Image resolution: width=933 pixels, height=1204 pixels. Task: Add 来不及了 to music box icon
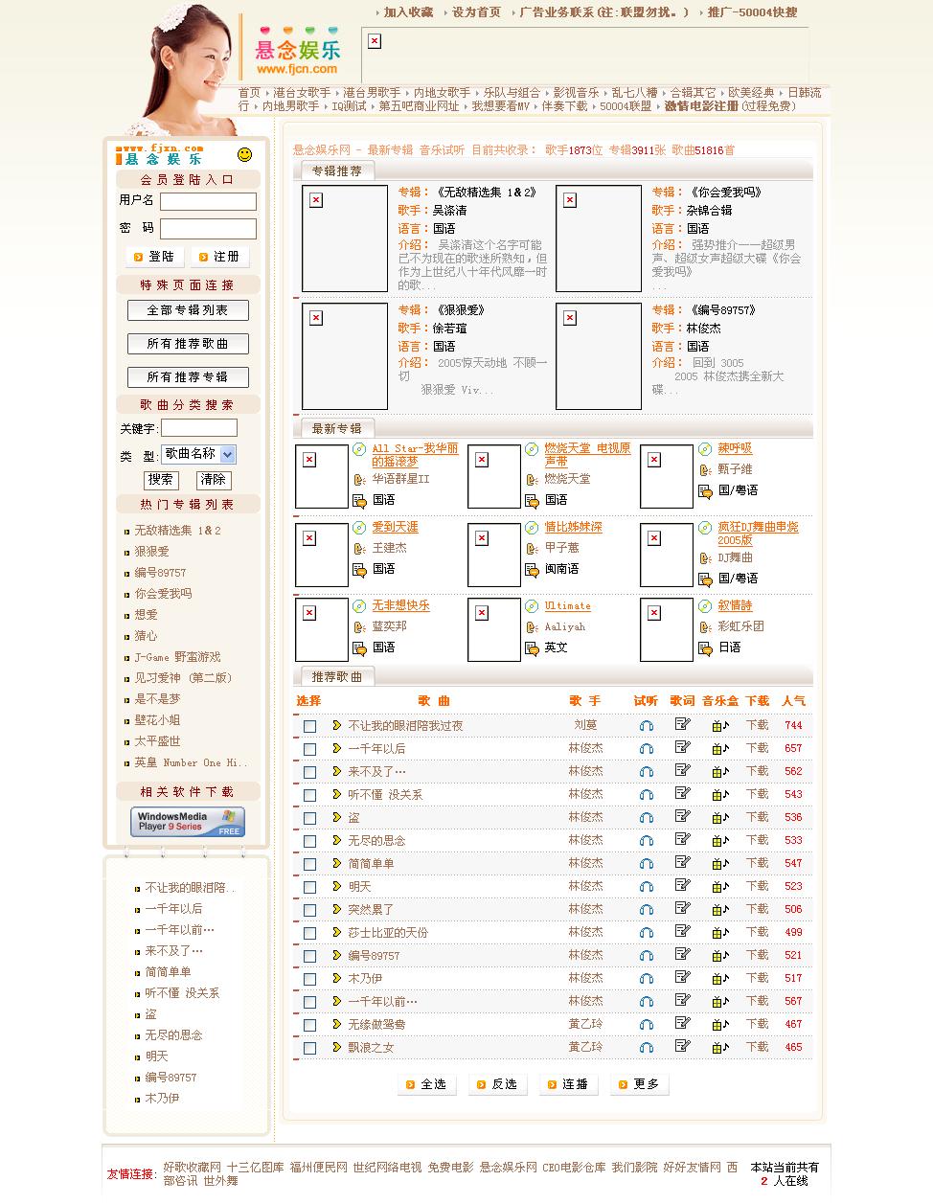tap(720, 772)
